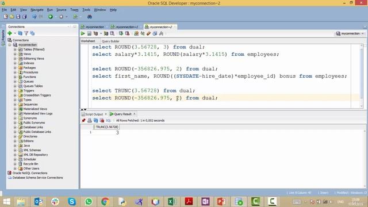Click the Save All icon in main toolbar
The height and width of the screenshot is (207, 368).
point(24,17)
